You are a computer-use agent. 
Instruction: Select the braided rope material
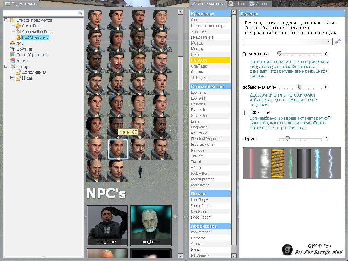pyautogui.click(x=277, y=163)
